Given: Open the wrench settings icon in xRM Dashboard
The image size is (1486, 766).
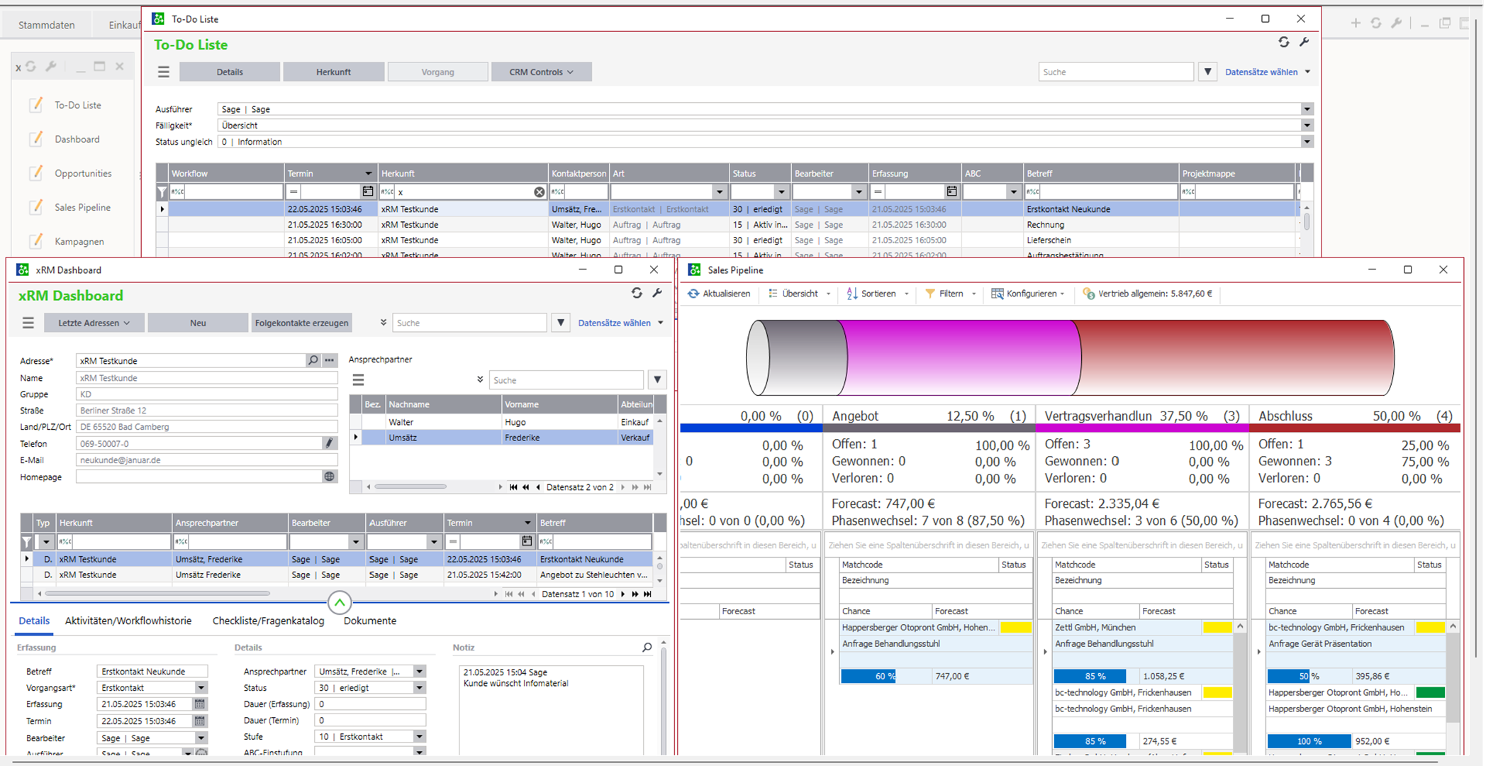Looking at the screenshot, I should [657, 293].
